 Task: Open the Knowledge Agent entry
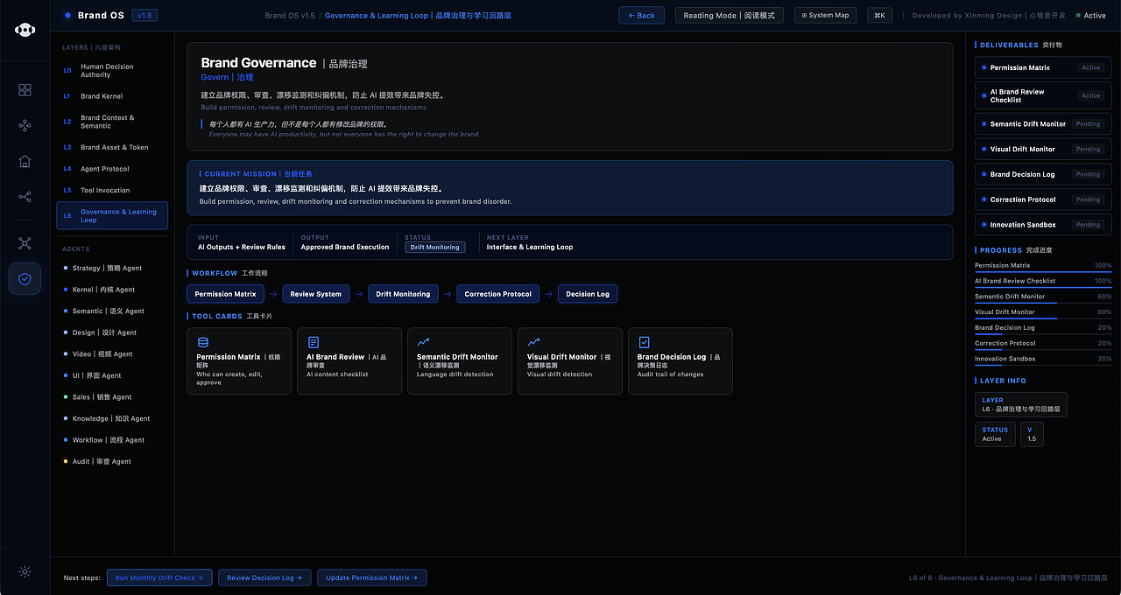112,418
